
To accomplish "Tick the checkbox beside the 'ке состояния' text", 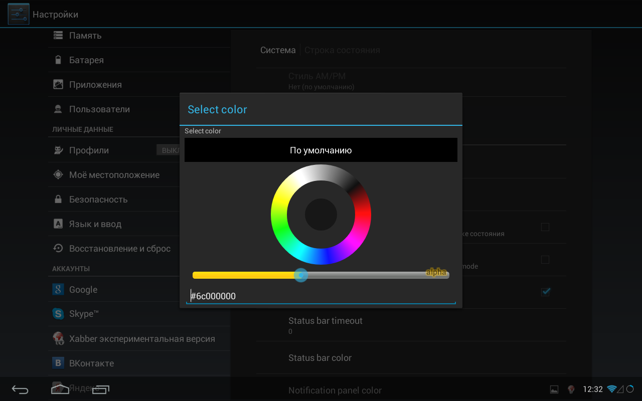I will tap(545, 227).
